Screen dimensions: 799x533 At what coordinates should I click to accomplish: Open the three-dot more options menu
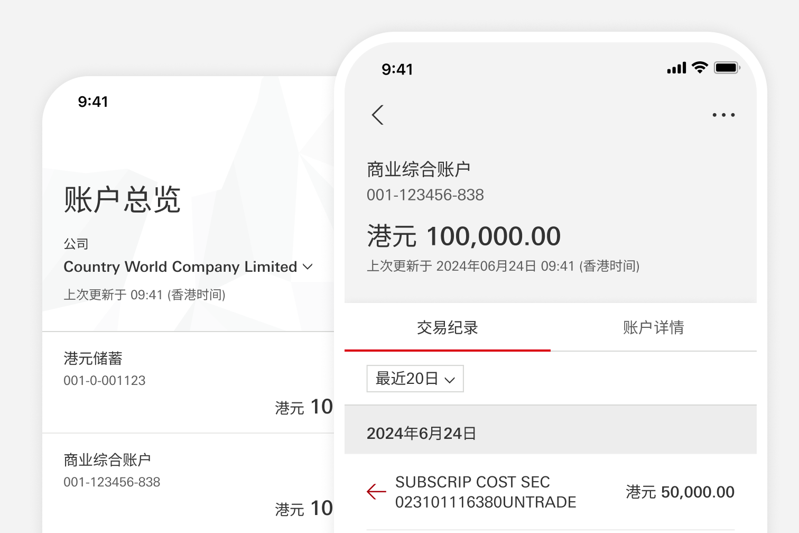[723, 115]
